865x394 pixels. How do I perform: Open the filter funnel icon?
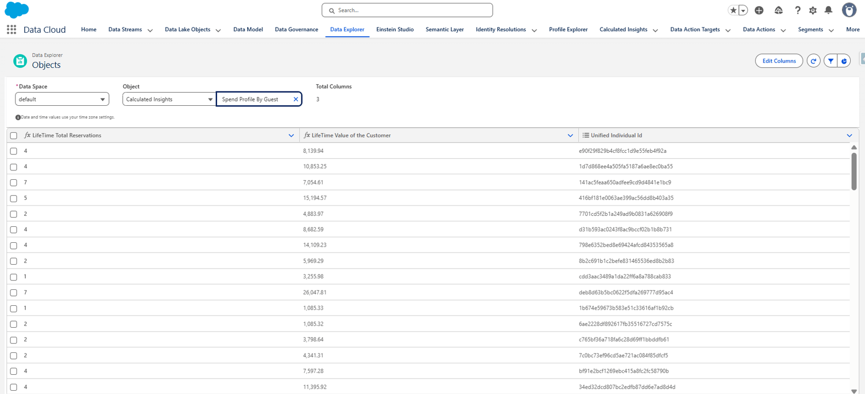[831, 61]
